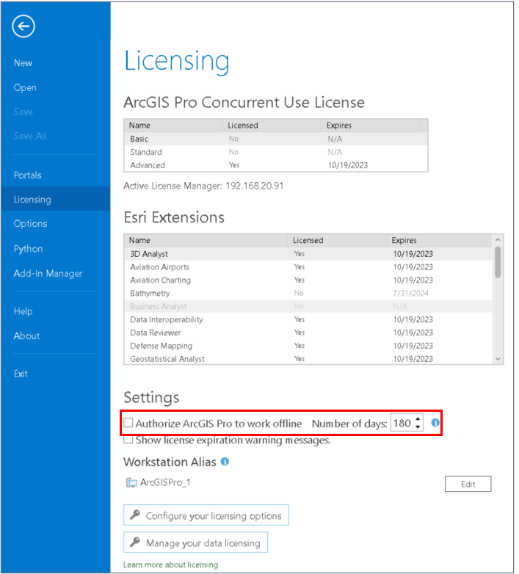Click the Number of days input field
Image resolution: width=519 pixels, height=574 pixels.
(x=402, y=424)
